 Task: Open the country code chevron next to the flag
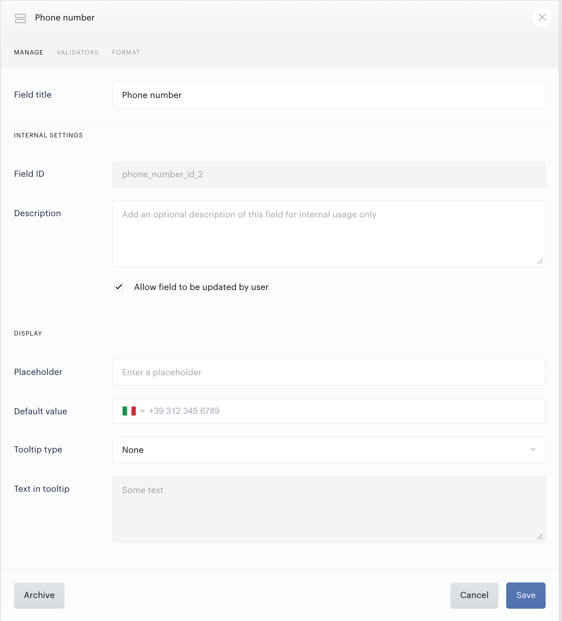point(142,411)
